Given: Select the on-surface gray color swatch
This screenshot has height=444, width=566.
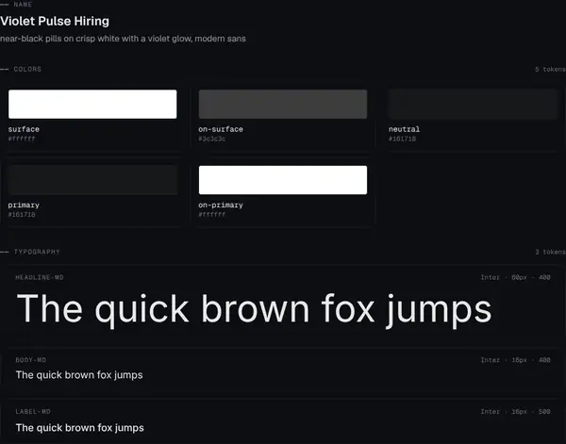Looking at the screenshot, I should point(283,104).
